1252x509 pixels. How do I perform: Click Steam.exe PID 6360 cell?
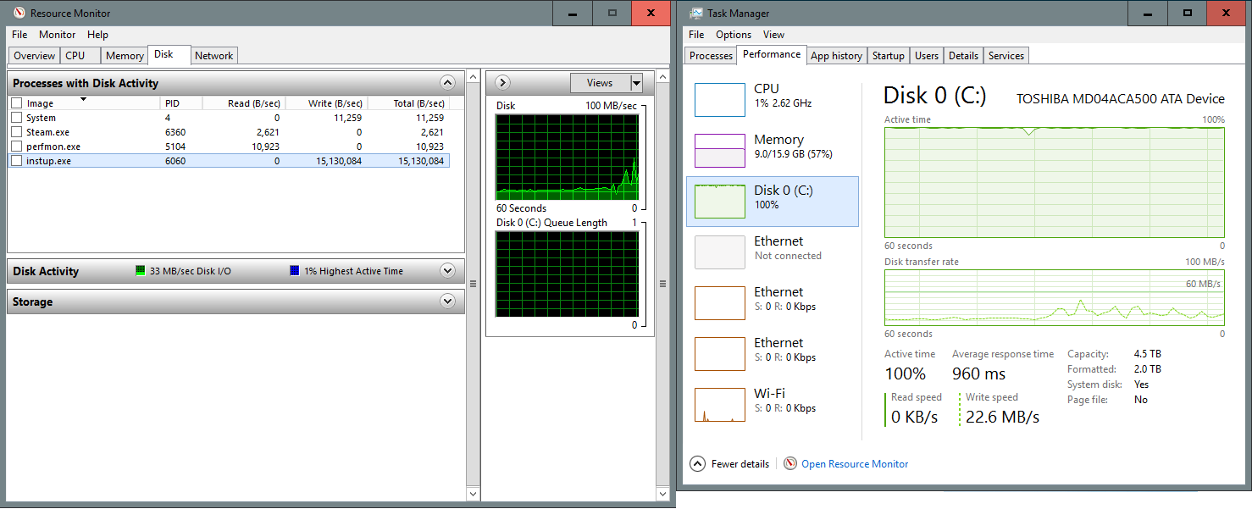[x=175, y=132]
